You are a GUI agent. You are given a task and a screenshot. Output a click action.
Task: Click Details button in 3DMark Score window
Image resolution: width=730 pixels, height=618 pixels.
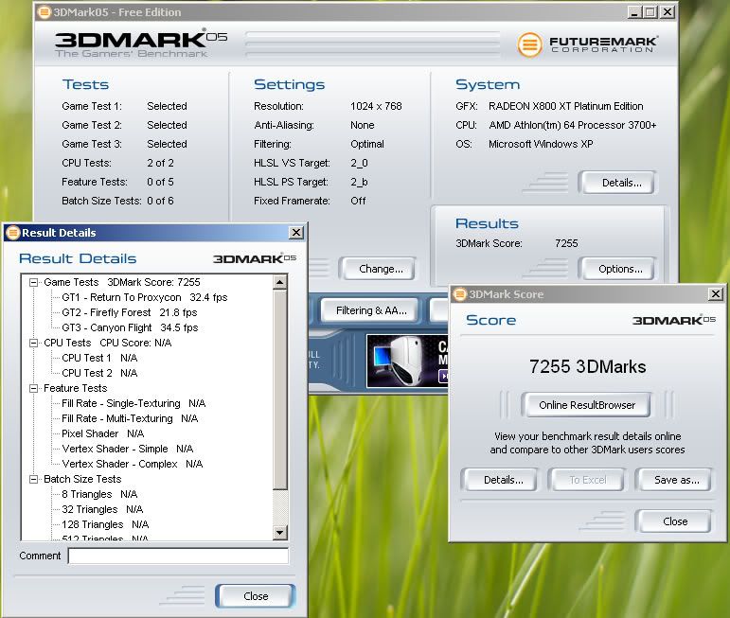point(504,480)
